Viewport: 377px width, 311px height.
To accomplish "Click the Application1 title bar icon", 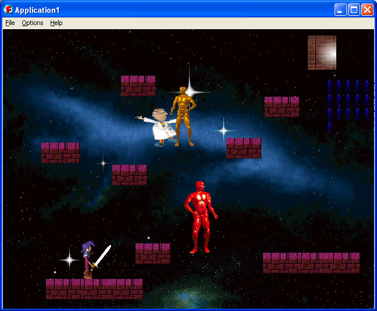I will click(8, 10).
